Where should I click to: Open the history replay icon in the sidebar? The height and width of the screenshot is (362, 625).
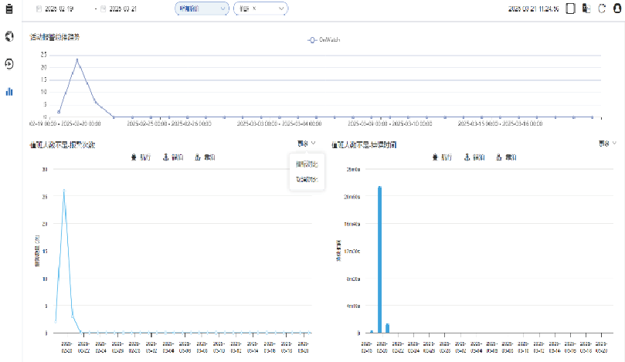tap(9, 64)
